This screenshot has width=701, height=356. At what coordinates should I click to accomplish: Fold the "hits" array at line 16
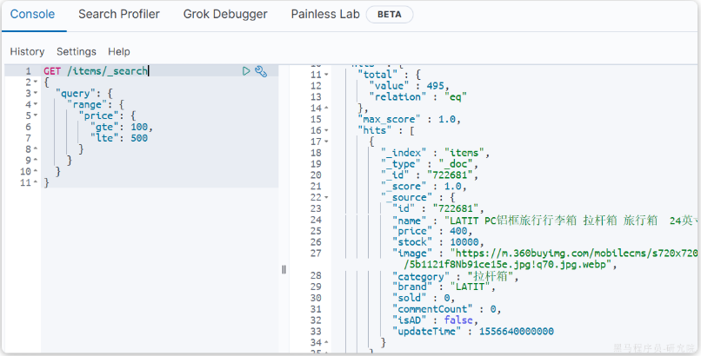tap(326, 130)
